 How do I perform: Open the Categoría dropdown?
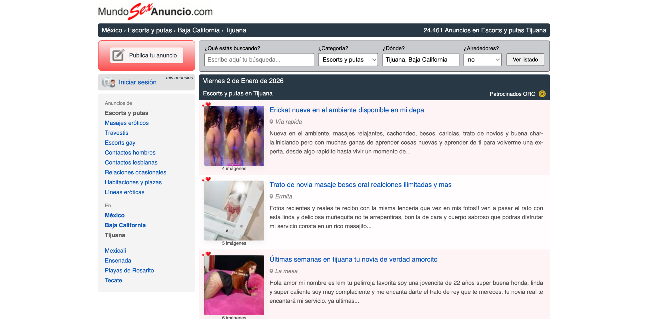point(348,60)
